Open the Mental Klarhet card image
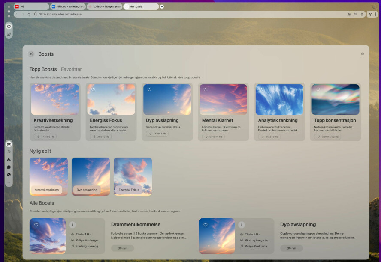Image resolution: width=381 pixels, height=262 pixels. click(223, 100)
